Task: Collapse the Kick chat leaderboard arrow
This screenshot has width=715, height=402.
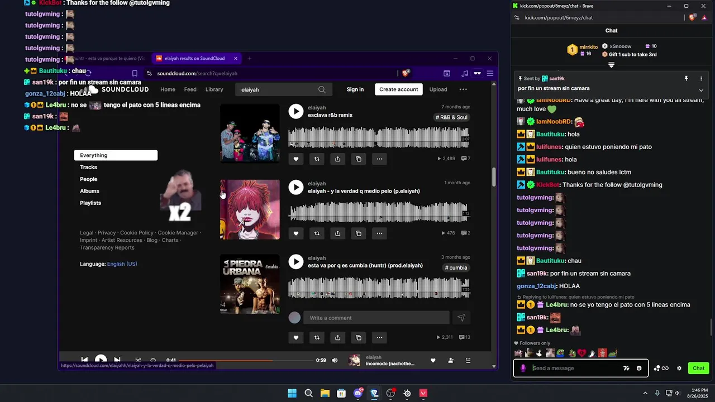Action: [611, 65]
